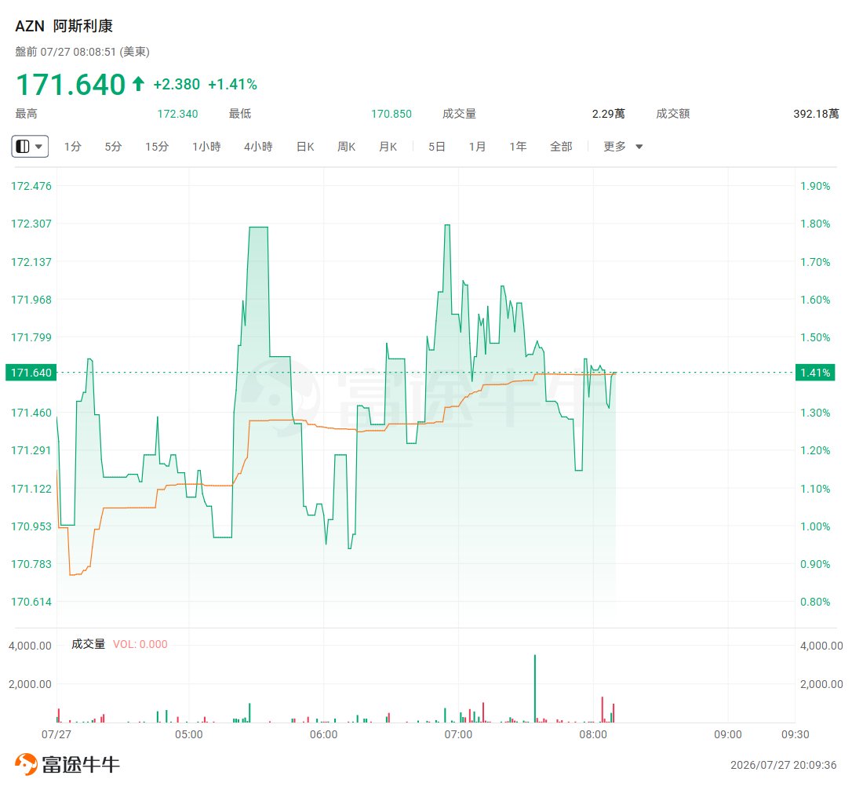Screen dimensions: 852x790
Task: Show the 周K weekly candlestick chart
Action: (x=346, y=147)
